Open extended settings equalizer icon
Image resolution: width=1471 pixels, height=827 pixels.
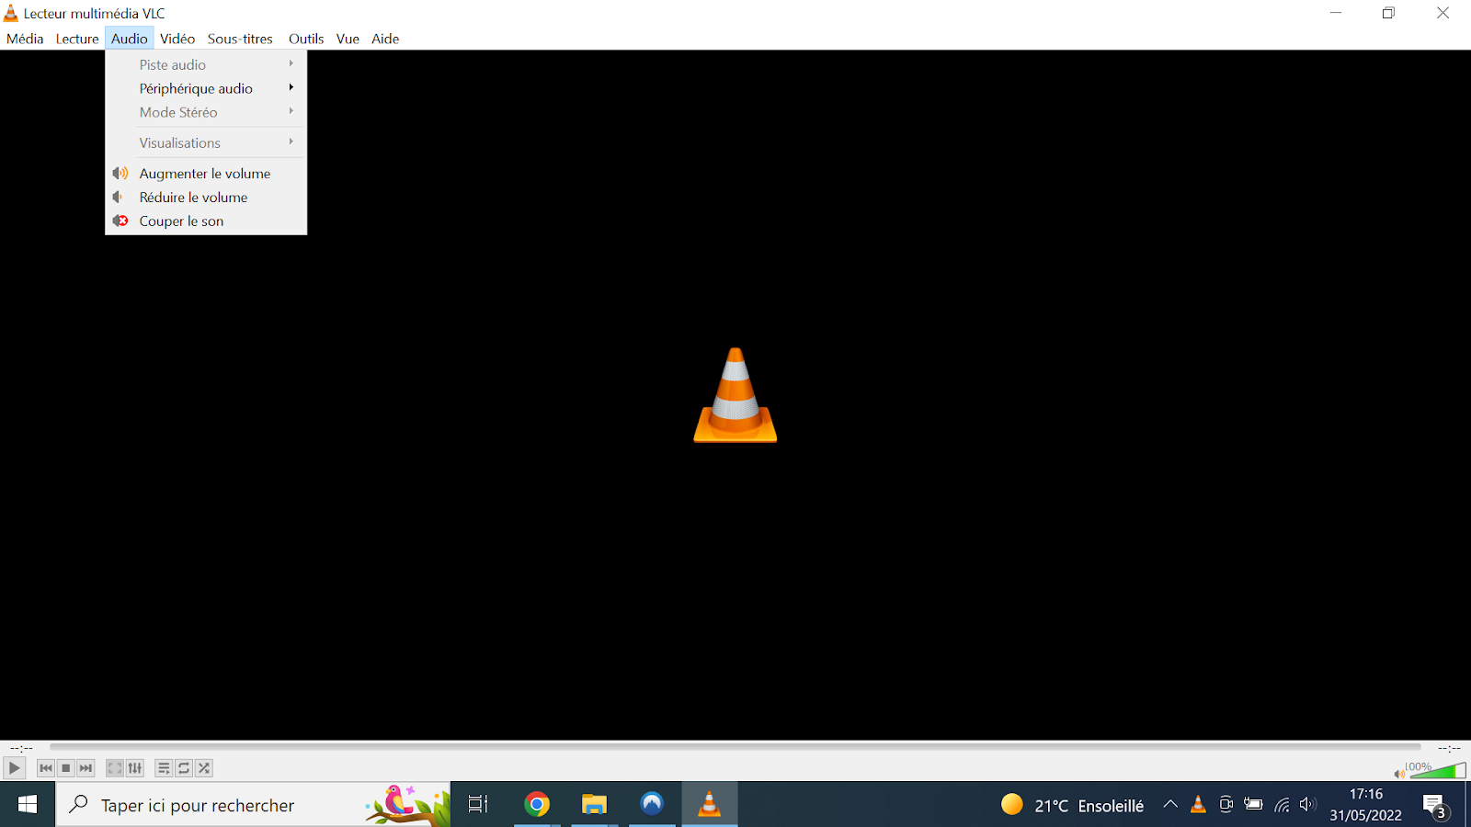[x=135, y=768]
